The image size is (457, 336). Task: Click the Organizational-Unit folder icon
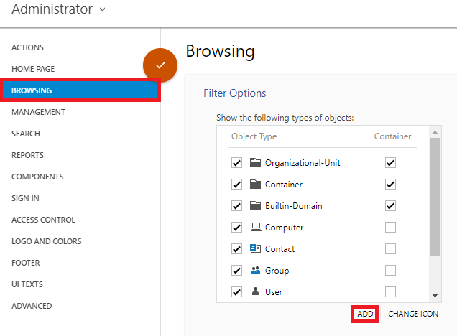[255, 163]
